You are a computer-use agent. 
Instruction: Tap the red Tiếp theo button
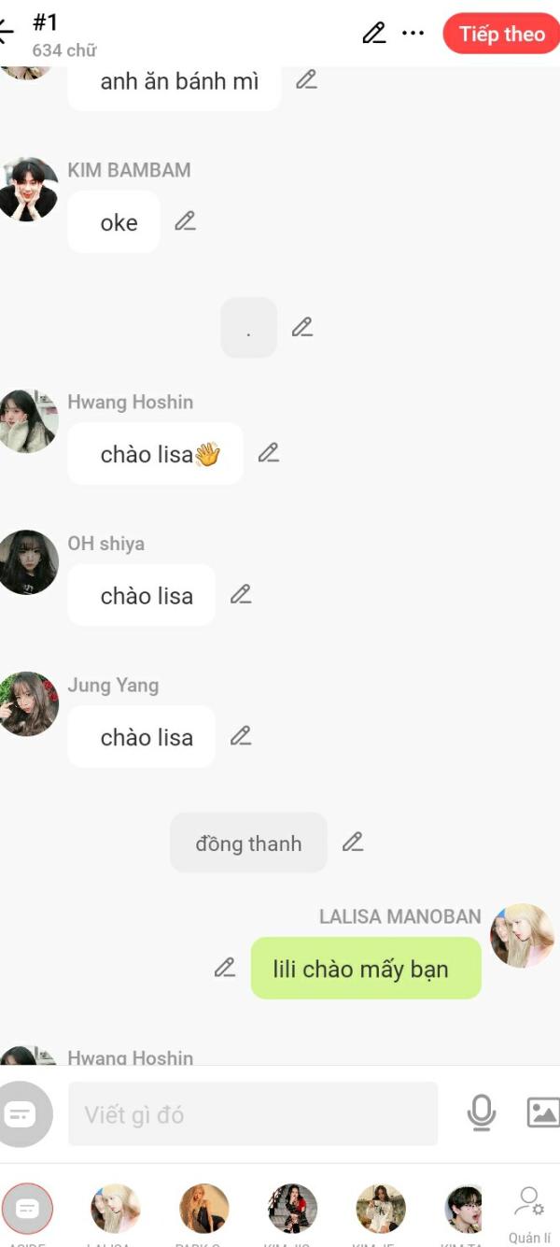(501, 35)
